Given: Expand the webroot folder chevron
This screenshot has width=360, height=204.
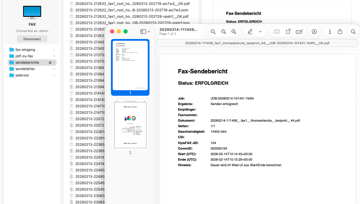Looking at the screenshot, I should click(54, 75).
